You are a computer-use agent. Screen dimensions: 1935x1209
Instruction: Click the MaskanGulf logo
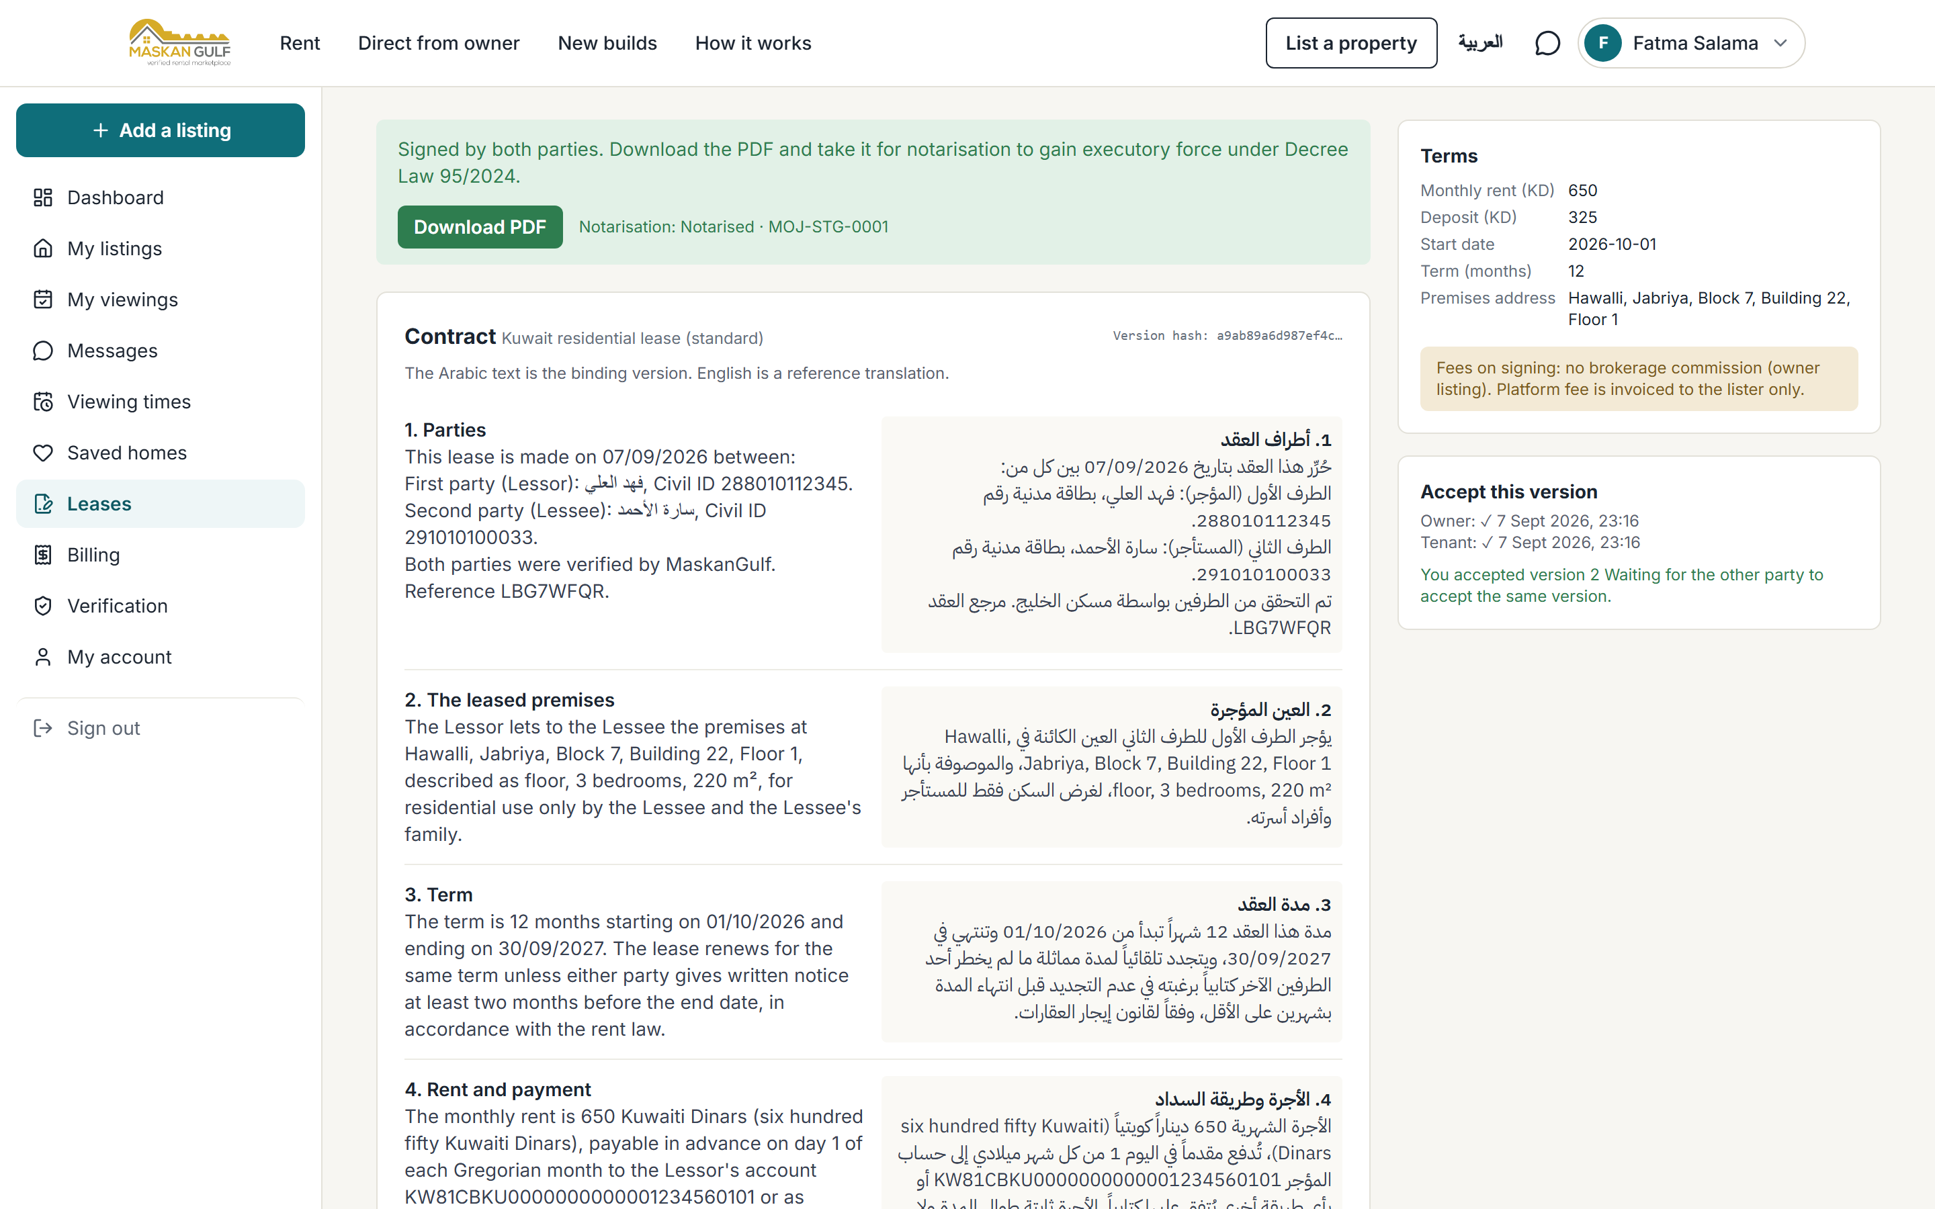coord(180,42)
